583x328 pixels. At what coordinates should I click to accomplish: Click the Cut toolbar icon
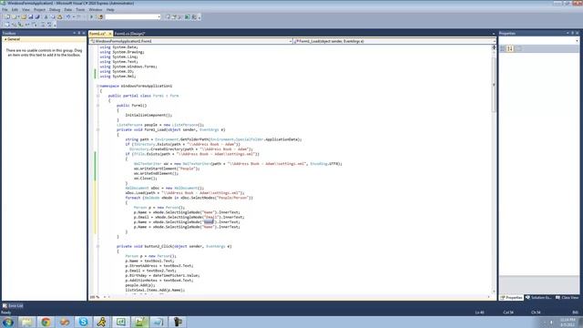click(46, 16)
